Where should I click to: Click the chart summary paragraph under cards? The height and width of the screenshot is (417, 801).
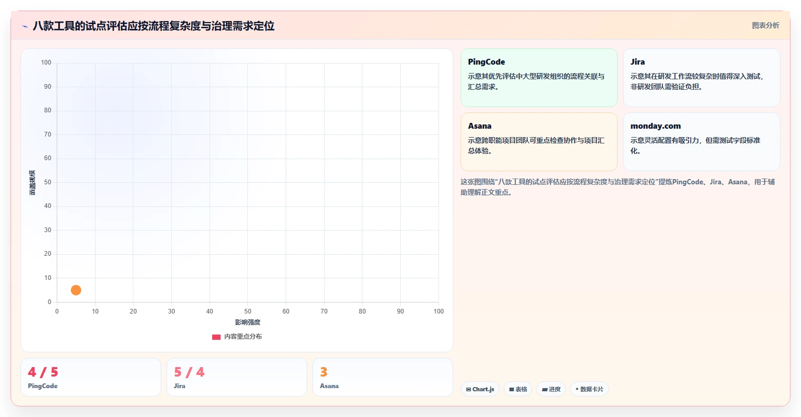tap(618, 187)
